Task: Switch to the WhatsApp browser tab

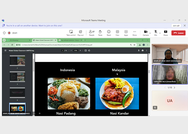Action: click(x=18, y=40)
